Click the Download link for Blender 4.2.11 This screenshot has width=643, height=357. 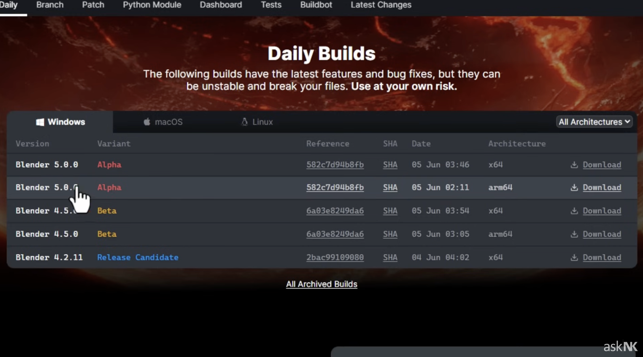click(601, 257)
